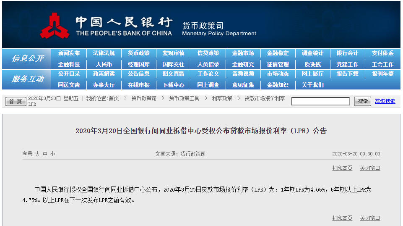Open the 关于我们 menu link
The width and height of the screenshot is (403, 226).
click(x=312, y=85)
